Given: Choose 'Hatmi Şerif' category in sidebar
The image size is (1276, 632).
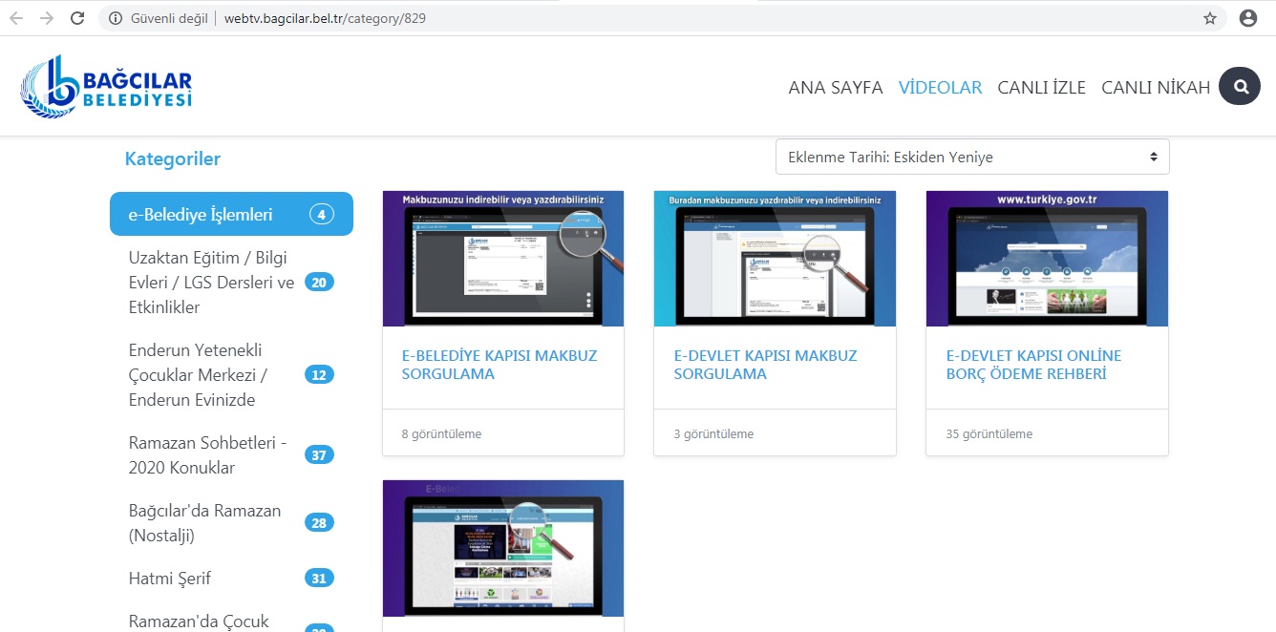Looking at the screenshot, I should pyautogui.click(x=170, y=579).
